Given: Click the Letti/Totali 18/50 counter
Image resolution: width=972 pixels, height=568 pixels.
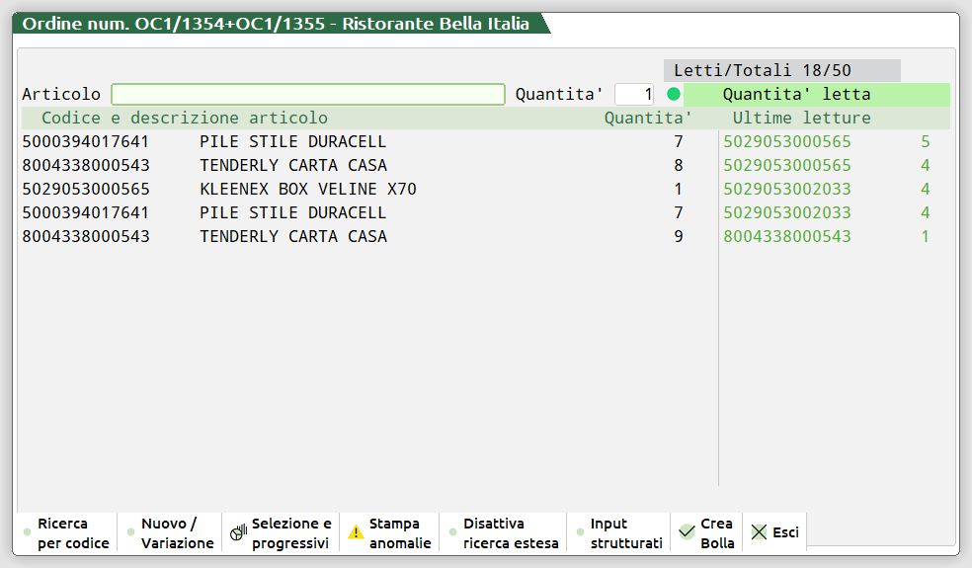Looking at the screenshot, I should tap(762, 71).
